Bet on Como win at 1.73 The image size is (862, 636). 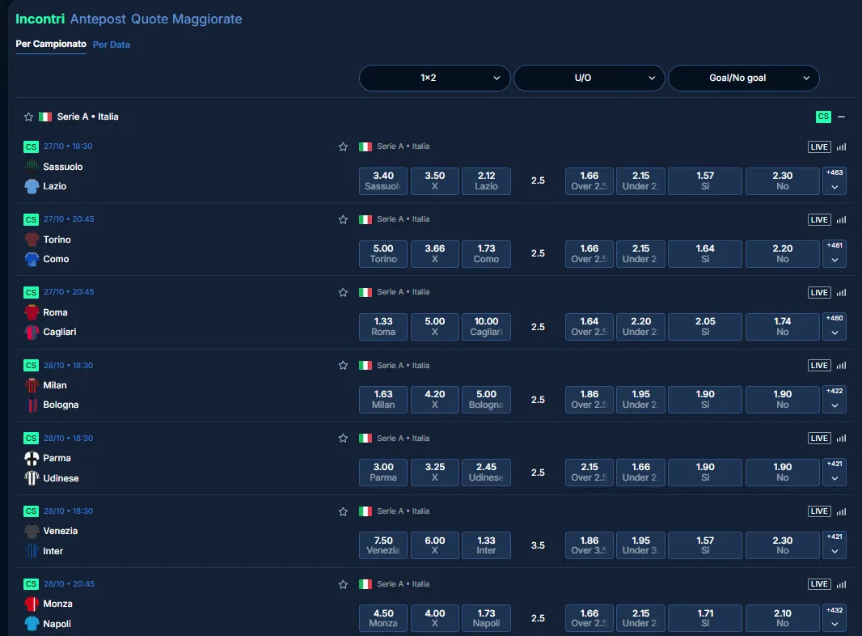point(487,253)
